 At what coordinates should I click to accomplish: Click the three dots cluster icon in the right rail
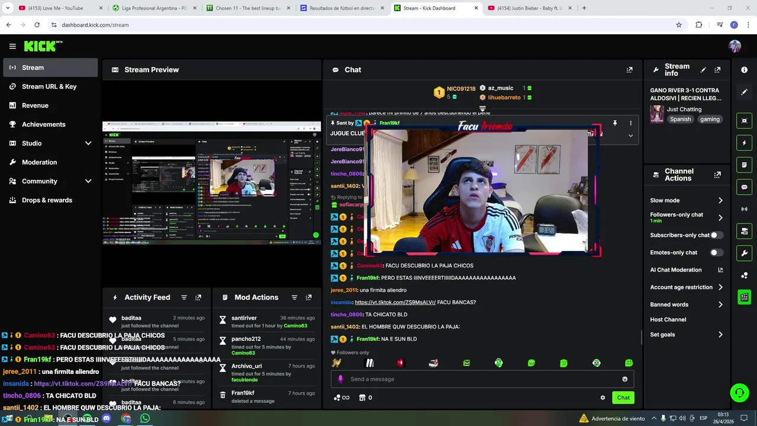coord(744,275)
